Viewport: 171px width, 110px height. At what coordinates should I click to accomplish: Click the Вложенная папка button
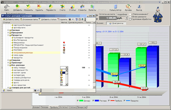pos(29,19)
